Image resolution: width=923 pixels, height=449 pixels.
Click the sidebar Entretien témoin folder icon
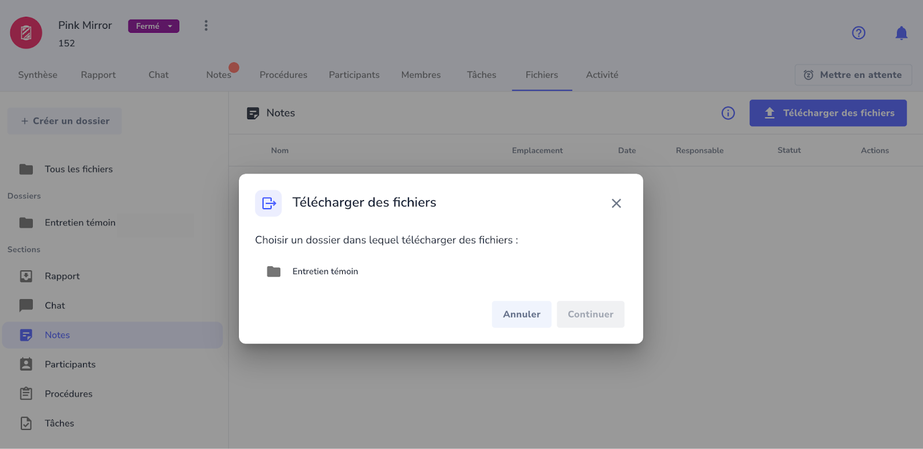(26, 223)
